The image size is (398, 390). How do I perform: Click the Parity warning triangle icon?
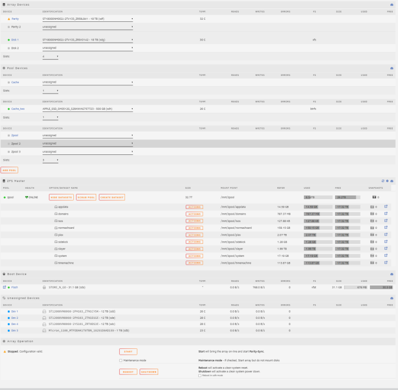(9, 19)
